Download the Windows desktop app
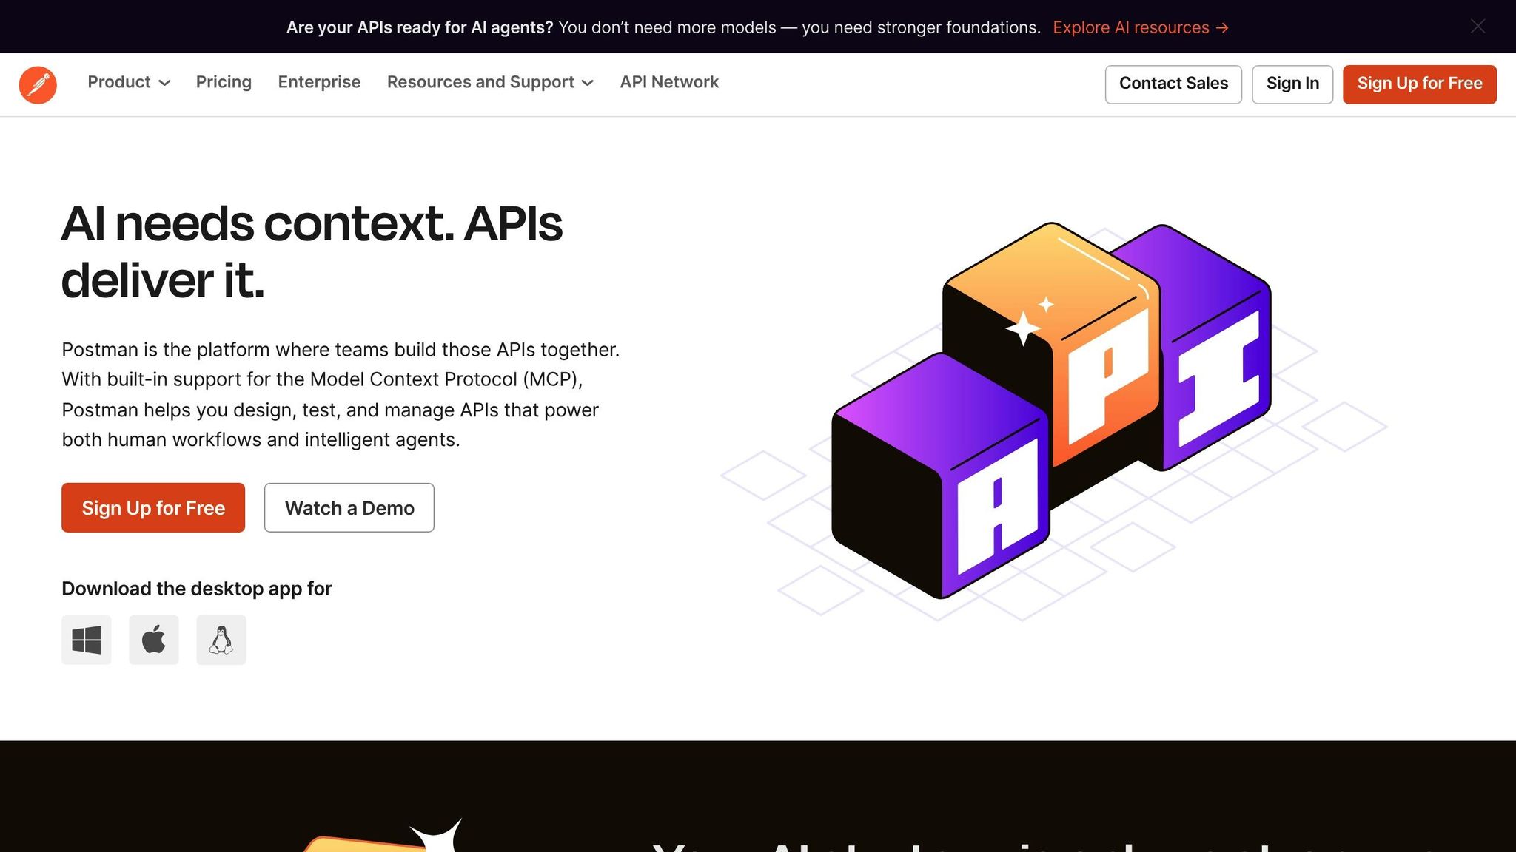 87,640
